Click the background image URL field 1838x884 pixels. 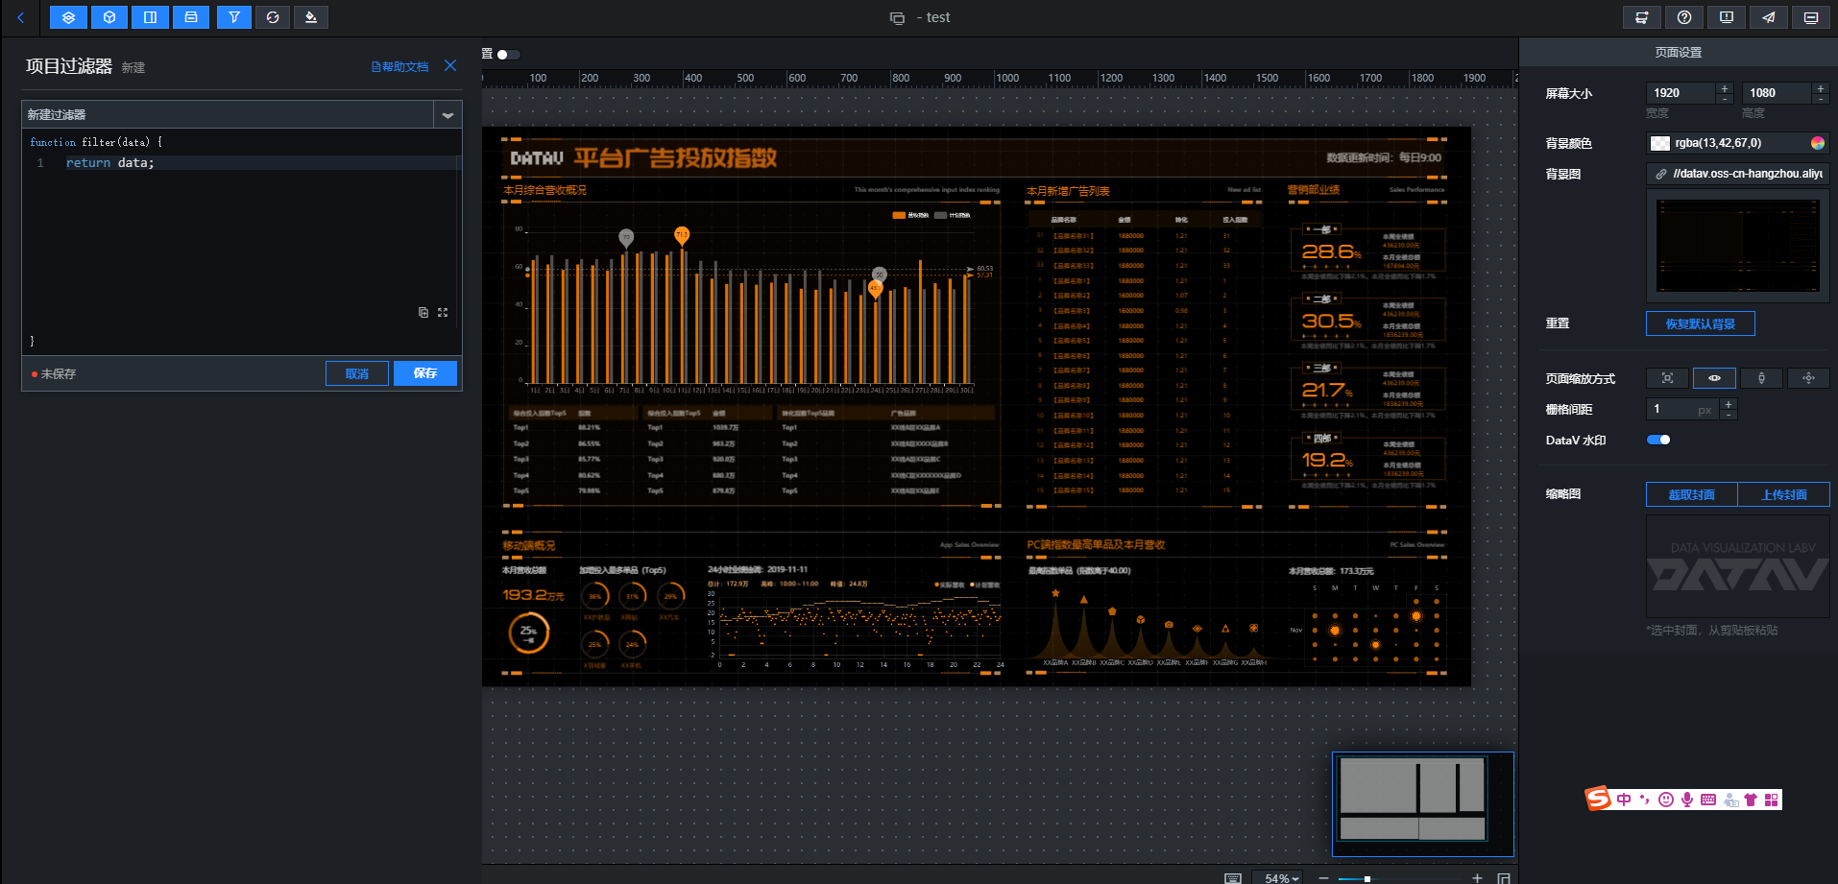tap(1737, 174)
